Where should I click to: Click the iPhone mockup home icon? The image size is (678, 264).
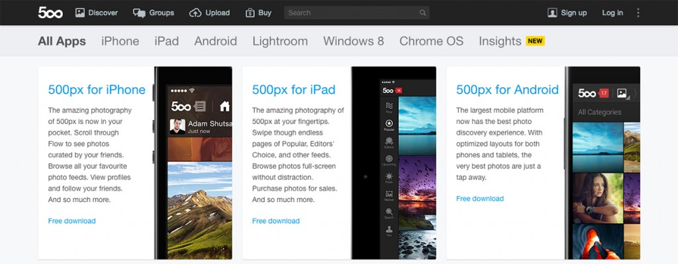click(224, 106)
